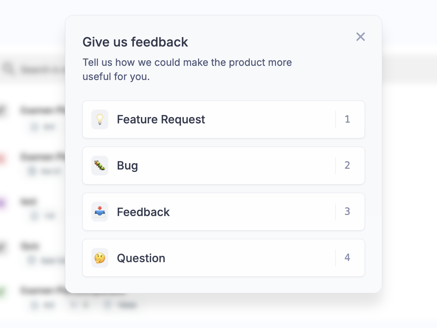
Task: Click the "Give us feedback" heading
Action: point(135,42)
